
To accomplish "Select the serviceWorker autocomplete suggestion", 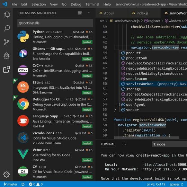I will [x=154, y=84].
